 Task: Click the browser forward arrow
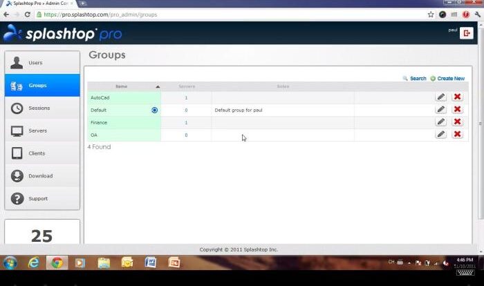click(17, 15)
